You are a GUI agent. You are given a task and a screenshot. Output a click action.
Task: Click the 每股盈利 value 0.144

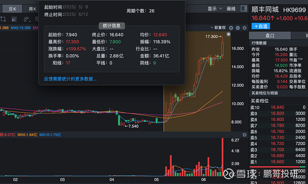pyautogui.click(x=282, y=82)
